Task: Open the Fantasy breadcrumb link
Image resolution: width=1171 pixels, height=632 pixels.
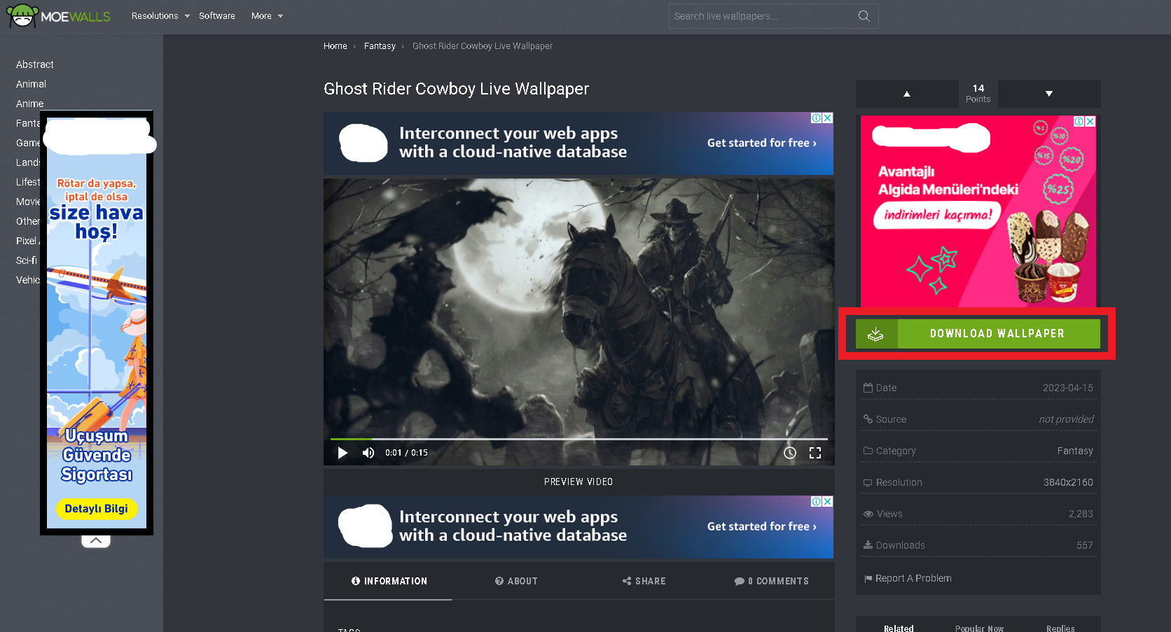Action: [380, 46]
